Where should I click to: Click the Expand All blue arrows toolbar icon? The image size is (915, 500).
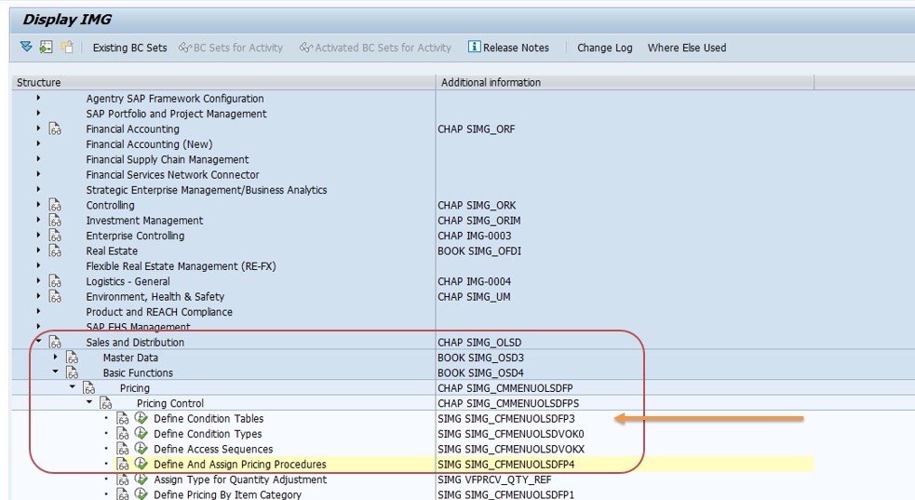25,47
